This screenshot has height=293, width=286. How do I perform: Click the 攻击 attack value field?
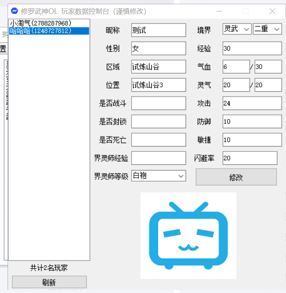pyautogui.click(x=252, y=103)
